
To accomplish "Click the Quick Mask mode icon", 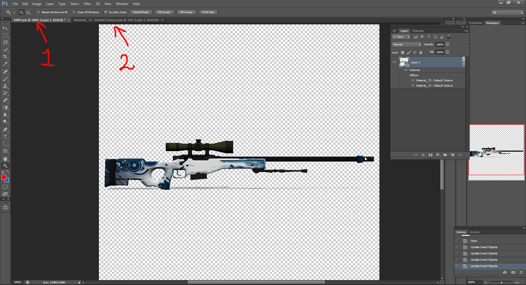I will [x=5, y=187].
